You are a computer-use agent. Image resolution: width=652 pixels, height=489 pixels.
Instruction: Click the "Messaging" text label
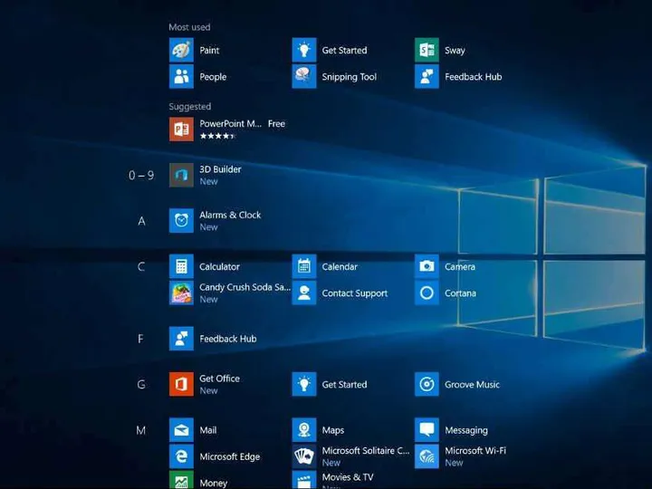click(466, 430)
